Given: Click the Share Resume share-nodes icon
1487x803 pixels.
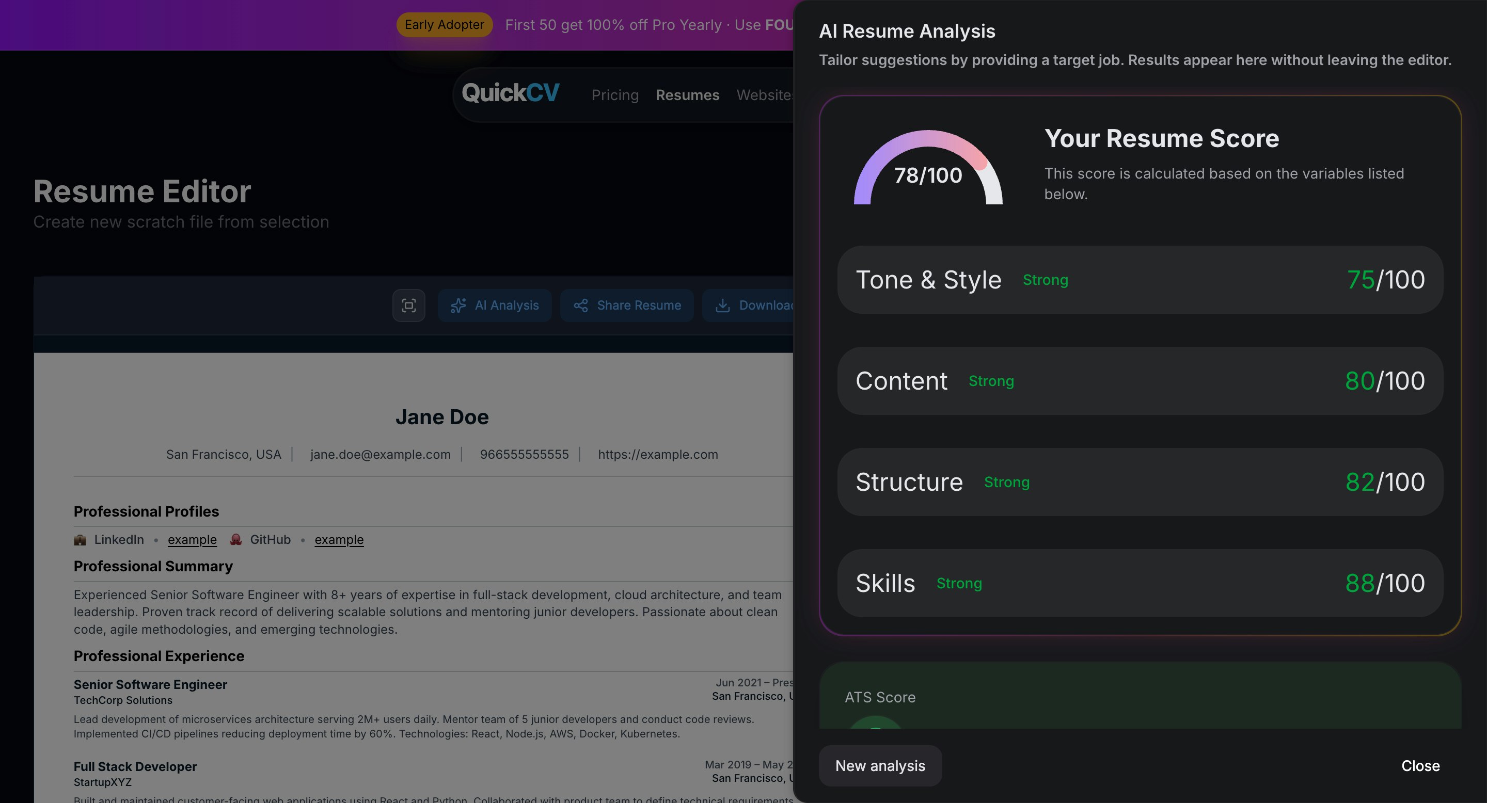Looking at the screenshot, I should click(x=581, y=305).
